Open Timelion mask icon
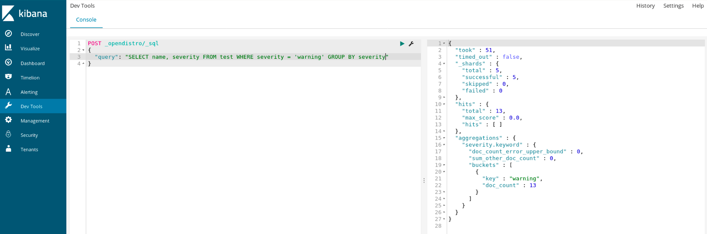The height and width of the screenshot is (234, 707). click(8, 77)
